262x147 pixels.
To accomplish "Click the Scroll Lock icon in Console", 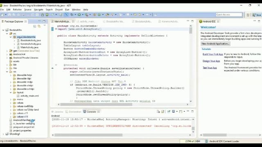I will (x=163, y=111).
